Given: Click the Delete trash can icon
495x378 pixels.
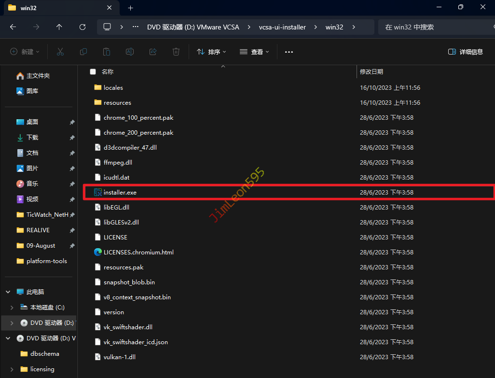Looking at the screenshot, I should click(x=176, y=52).
